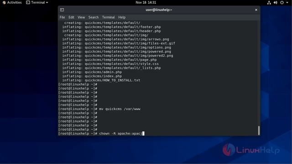Viewport: 292px width, 164px height.
Task: Click the line ending 'style.css'
Action: [x=110, y=64]
